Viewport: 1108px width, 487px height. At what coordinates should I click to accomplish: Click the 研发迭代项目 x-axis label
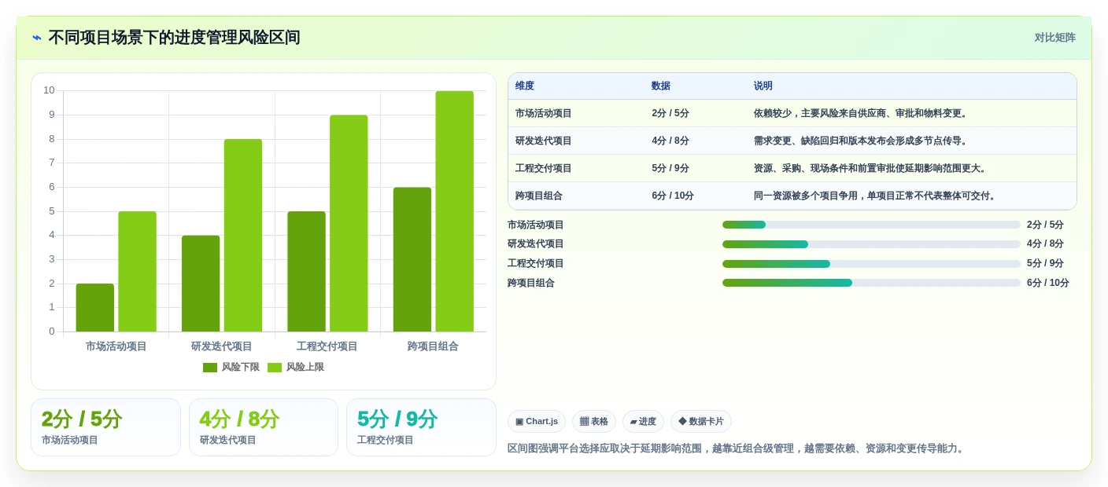(x=222, y=346)
